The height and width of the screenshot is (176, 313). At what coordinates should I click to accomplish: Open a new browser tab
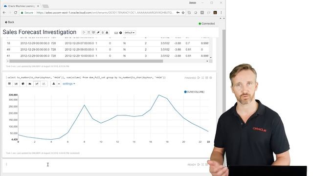pos(45,6)
